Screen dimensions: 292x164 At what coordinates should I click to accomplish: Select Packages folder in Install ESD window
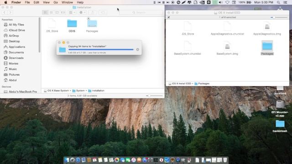pos(267,48)
